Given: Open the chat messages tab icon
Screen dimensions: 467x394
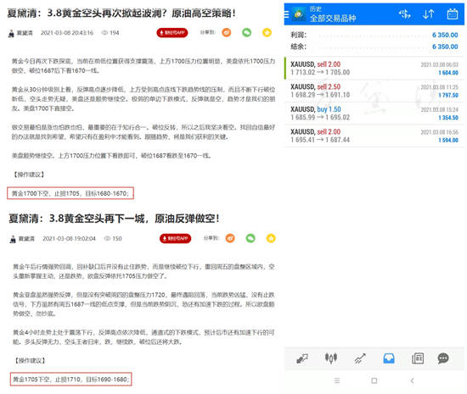Looking at the screenshot, I should [443, 358].
